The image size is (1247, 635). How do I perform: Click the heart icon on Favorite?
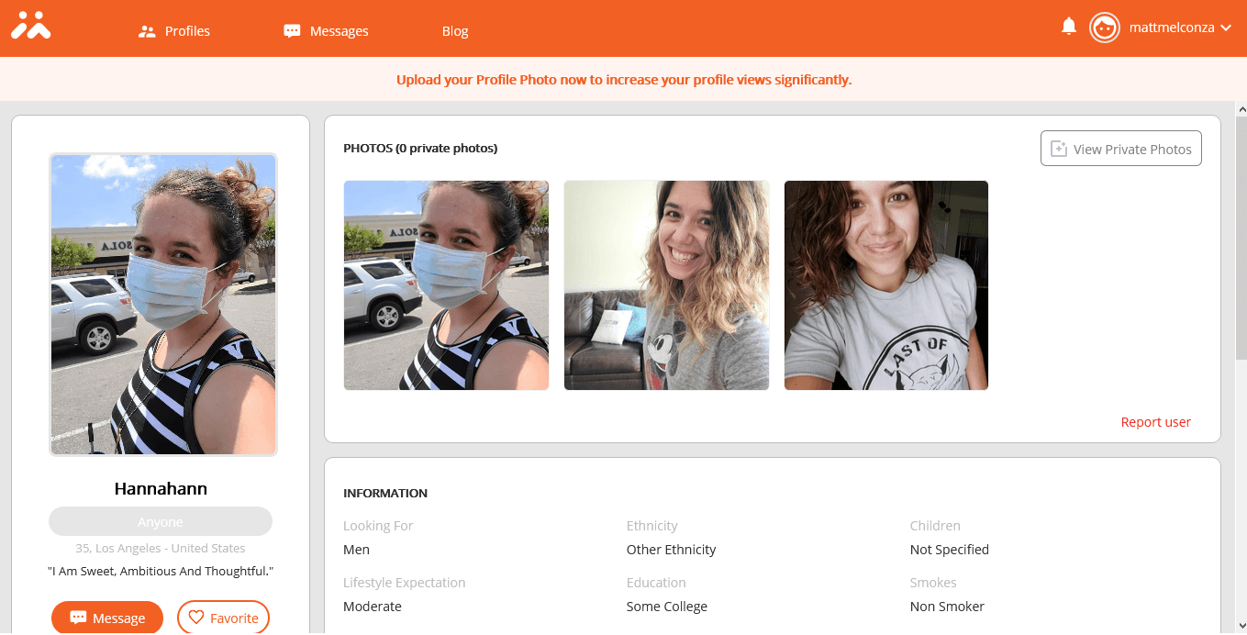tap(196, 618)
